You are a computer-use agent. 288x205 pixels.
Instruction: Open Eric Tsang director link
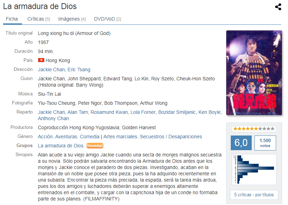[x=79, y=69]
